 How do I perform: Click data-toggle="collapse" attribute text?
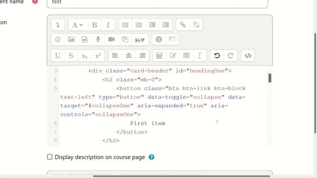(x=186, y=97)
